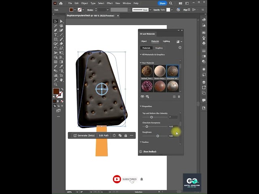Switch to the Lighting tab
The height and width of the screenshot is (194, 259).
point(166,41)
